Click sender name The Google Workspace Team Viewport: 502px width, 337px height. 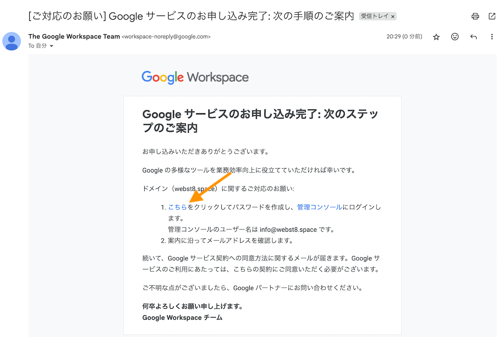pos(74,36)
